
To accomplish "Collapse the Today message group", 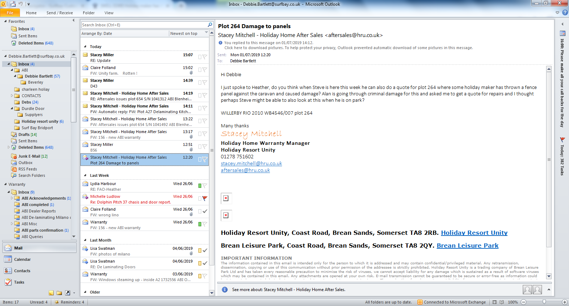I will tap(85, 47).
